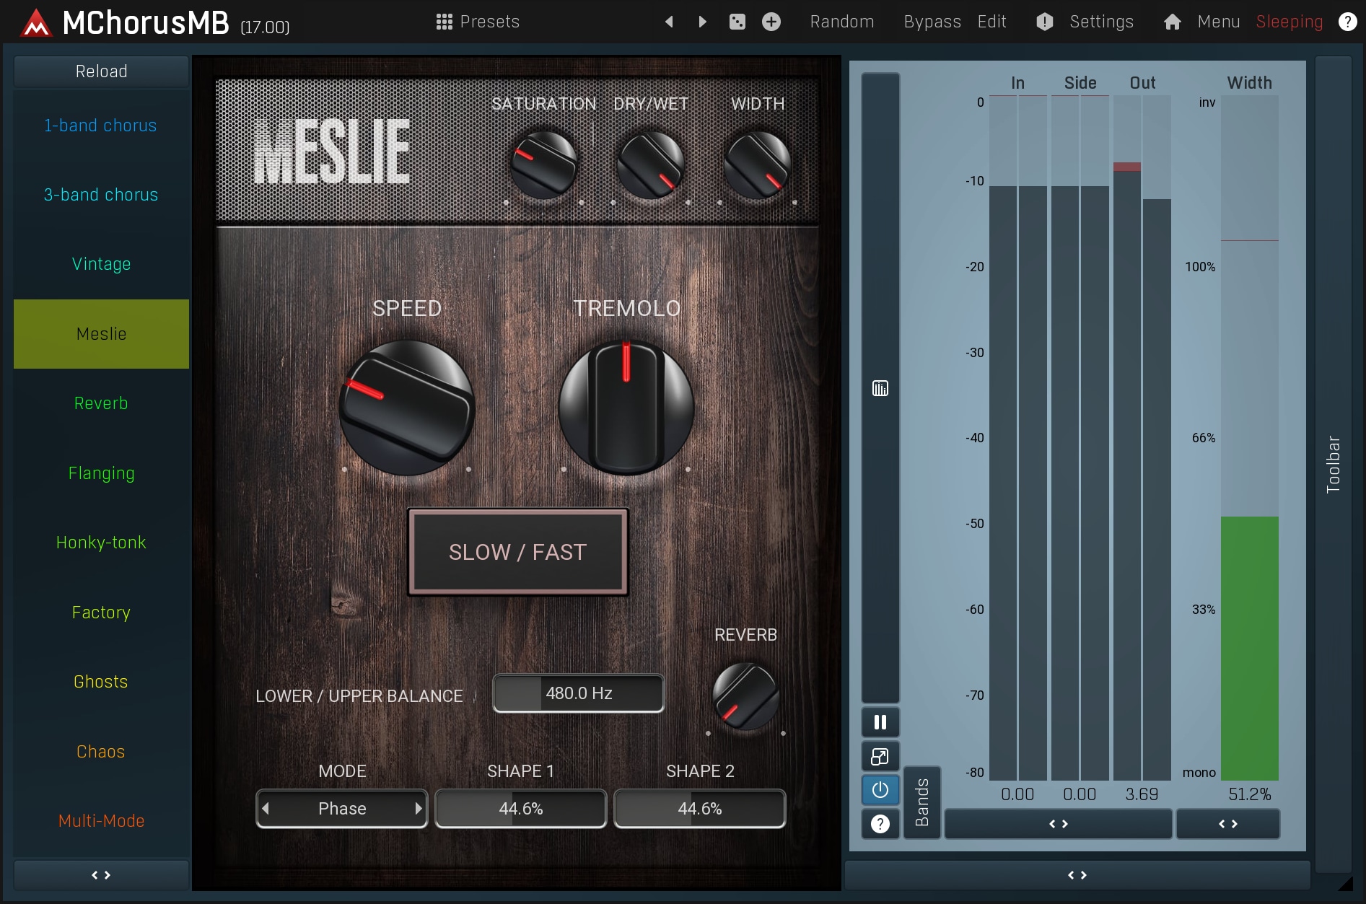Pause the meters display
1366x904 pixels.
click(x=880, y=722)
